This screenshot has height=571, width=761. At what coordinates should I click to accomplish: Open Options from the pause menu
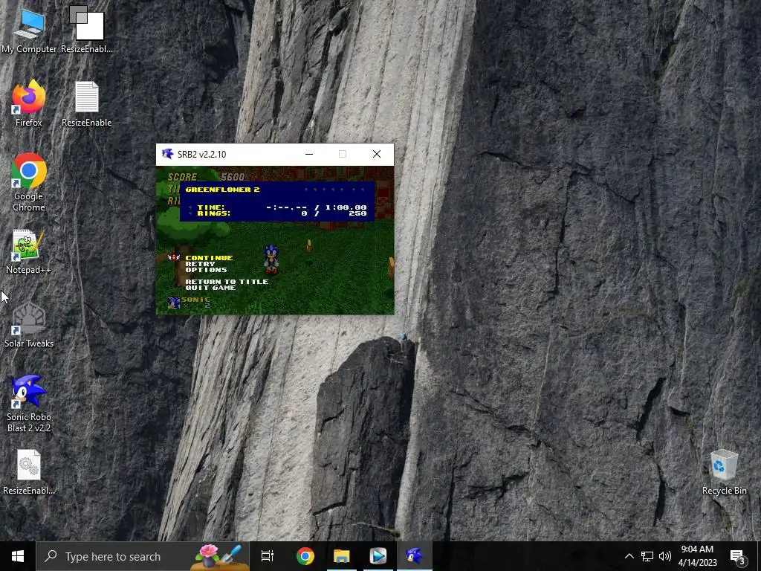click(206, 269)
